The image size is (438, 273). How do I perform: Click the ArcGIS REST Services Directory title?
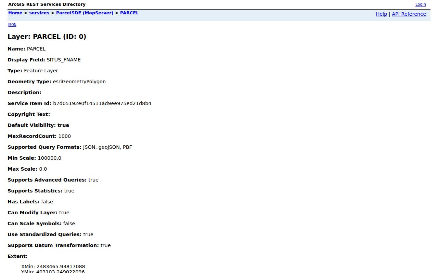pyautogui.click(x=47, y=4)
